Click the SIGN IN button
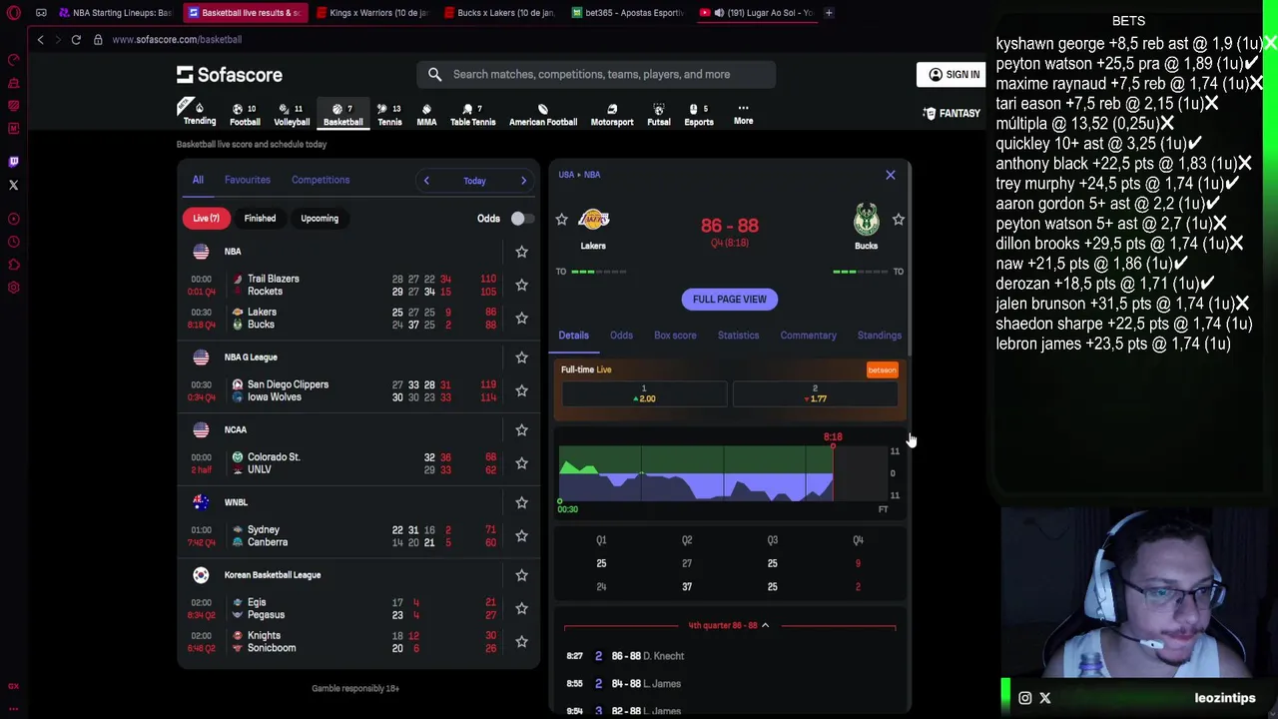This screenshot has width=1278, height=719. [x=951, y=74]
